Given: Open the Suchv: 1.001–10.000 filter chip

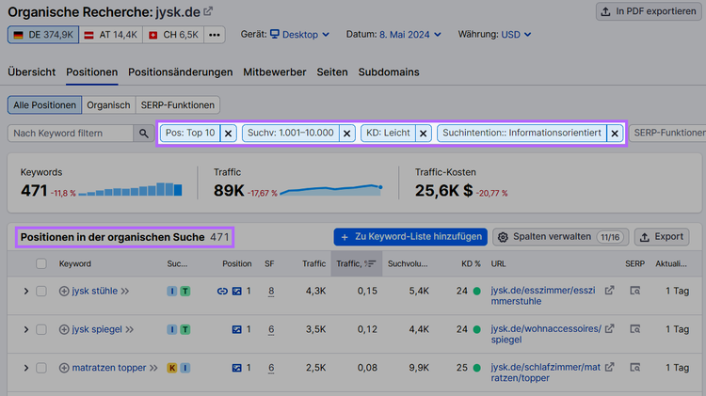Looking at the screenshot, I should (291, 134).
